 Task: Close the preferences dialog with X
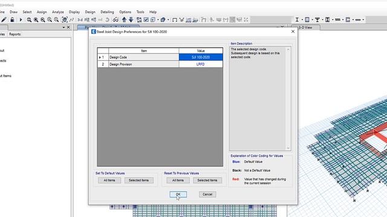click(x=293, y=31)
